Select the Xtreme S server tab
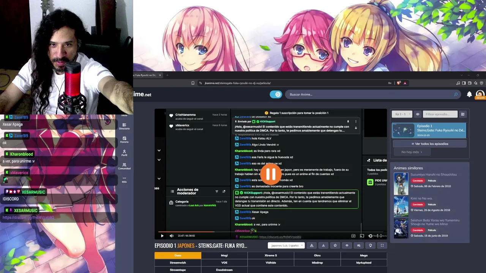 pyautogui.click(x=271, y=256)
